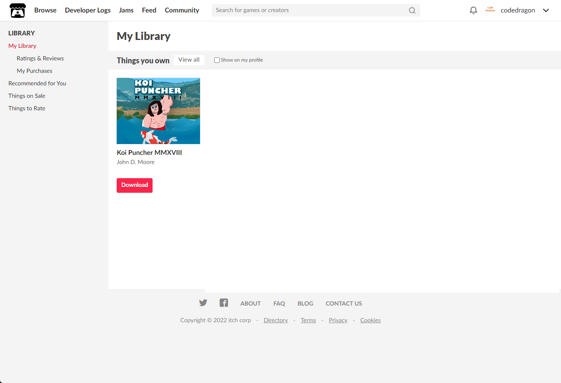Click the search magnifier icon
Viewport: 561px width, 383px height.
(412, 10)
